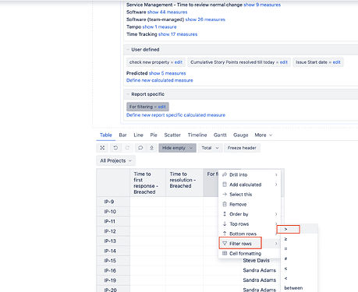
Task: Switch to the Gantt tab
Action: [x=220, y=135]
